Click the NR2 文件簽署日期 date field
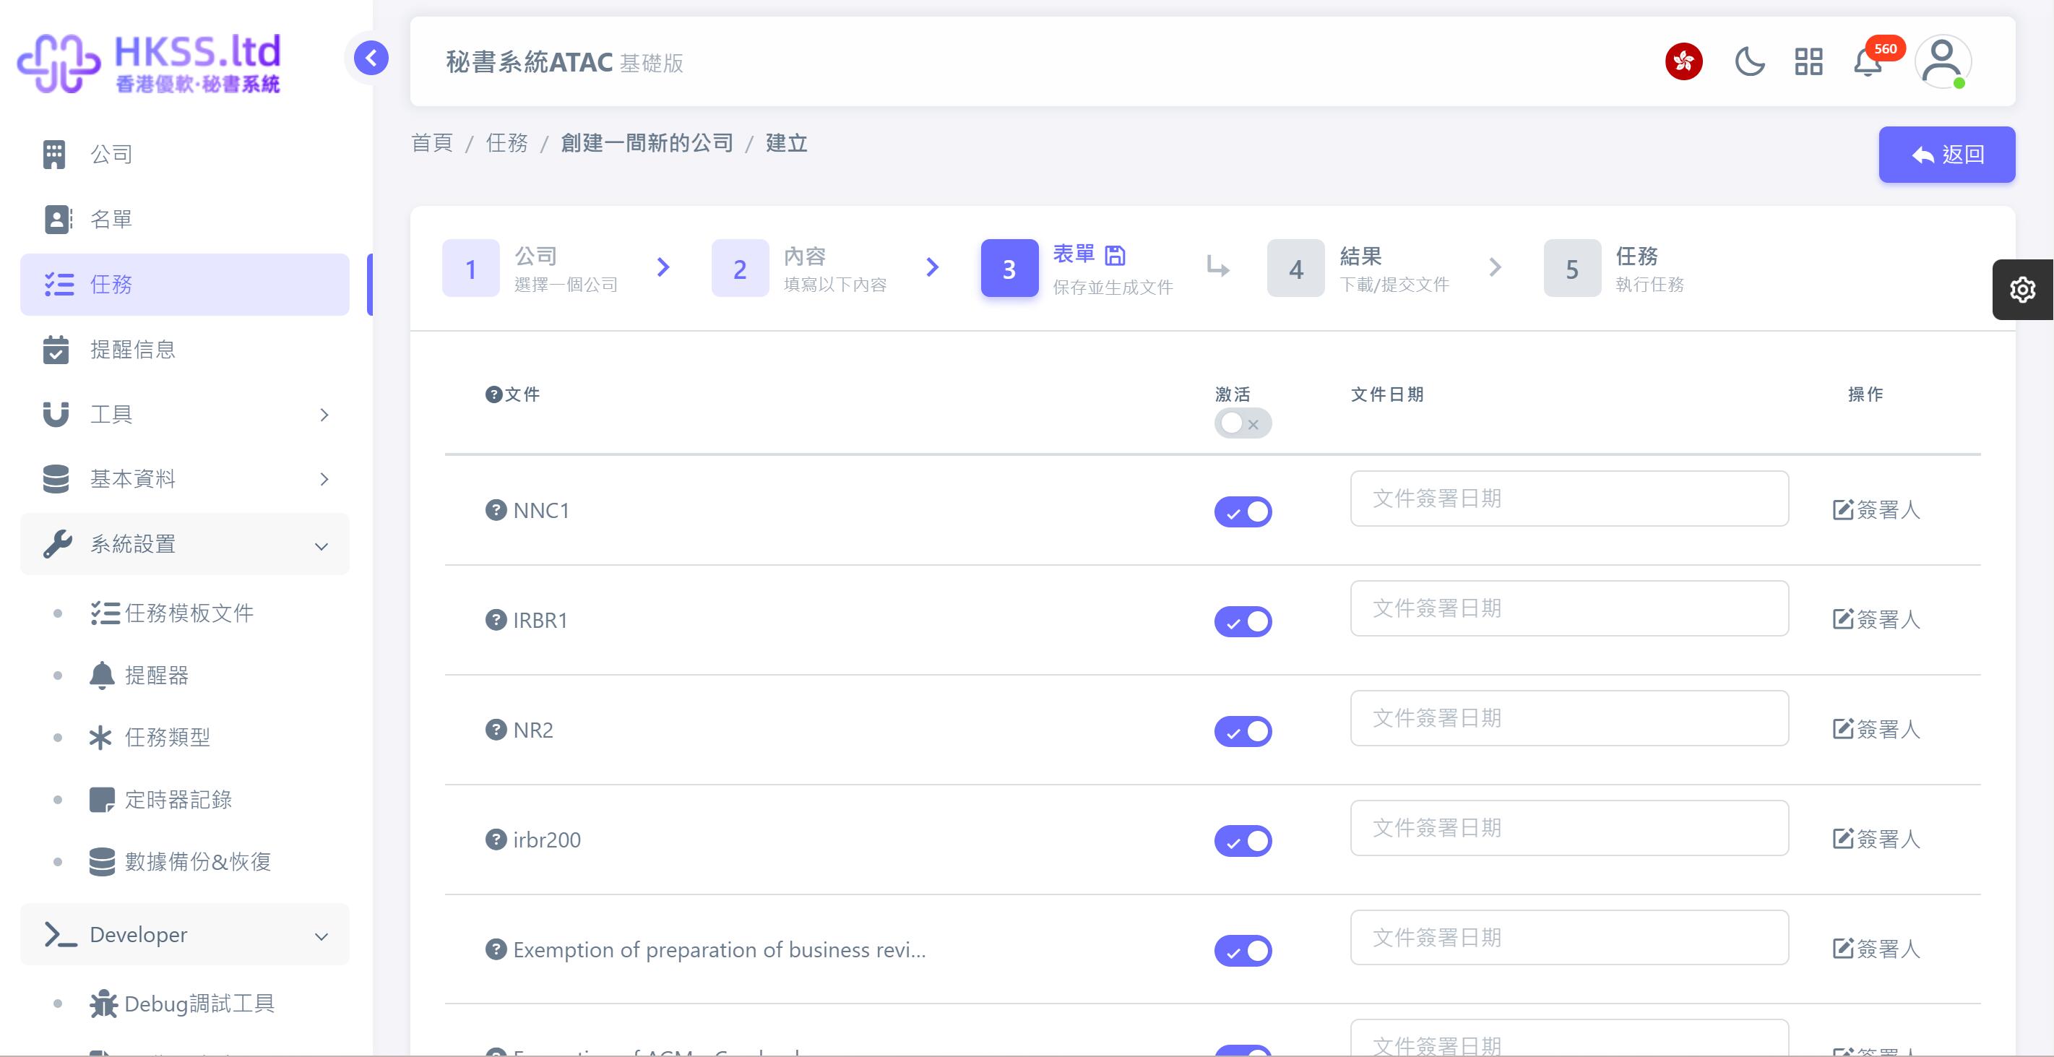The image size is (2054, 1057). pos(1568,719)
